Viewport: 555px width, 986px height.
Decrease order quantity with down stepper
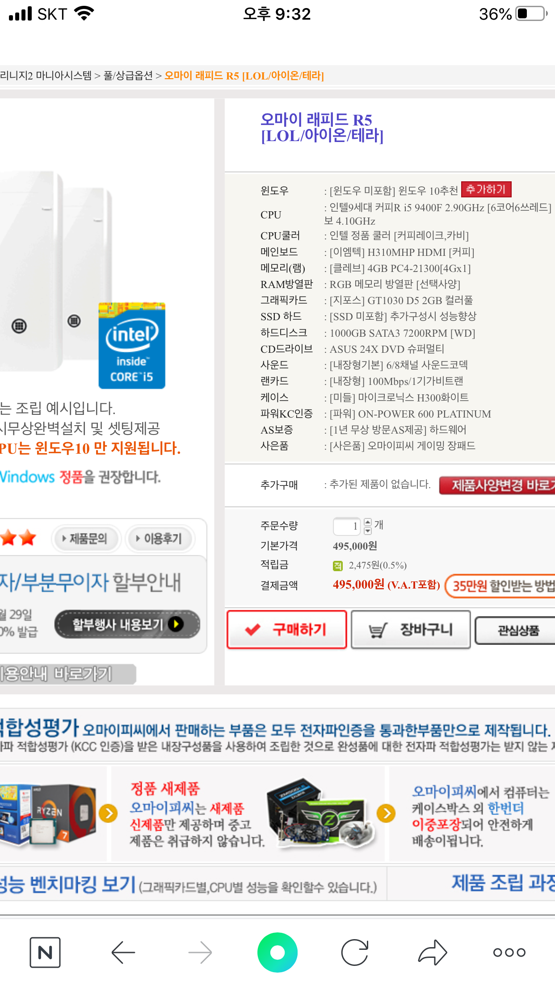[368, 531]
